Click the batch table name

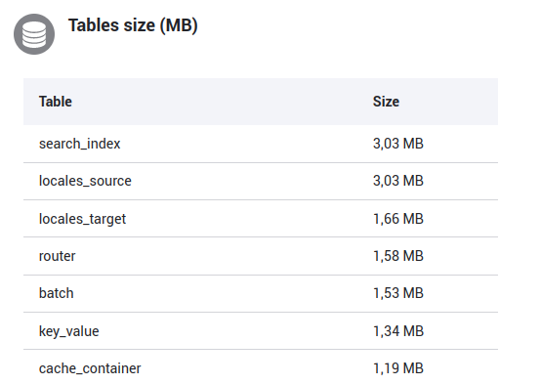(57, 293)
